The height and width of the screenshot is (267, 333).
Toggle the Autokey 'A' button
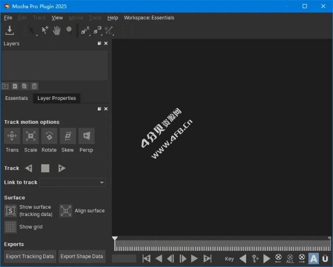pos(313,259)
